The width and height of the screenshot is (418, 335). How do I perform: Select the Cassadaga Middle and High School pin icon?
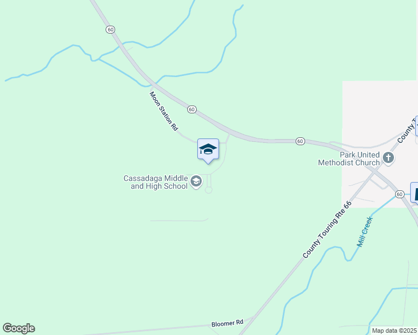point(196,182)
